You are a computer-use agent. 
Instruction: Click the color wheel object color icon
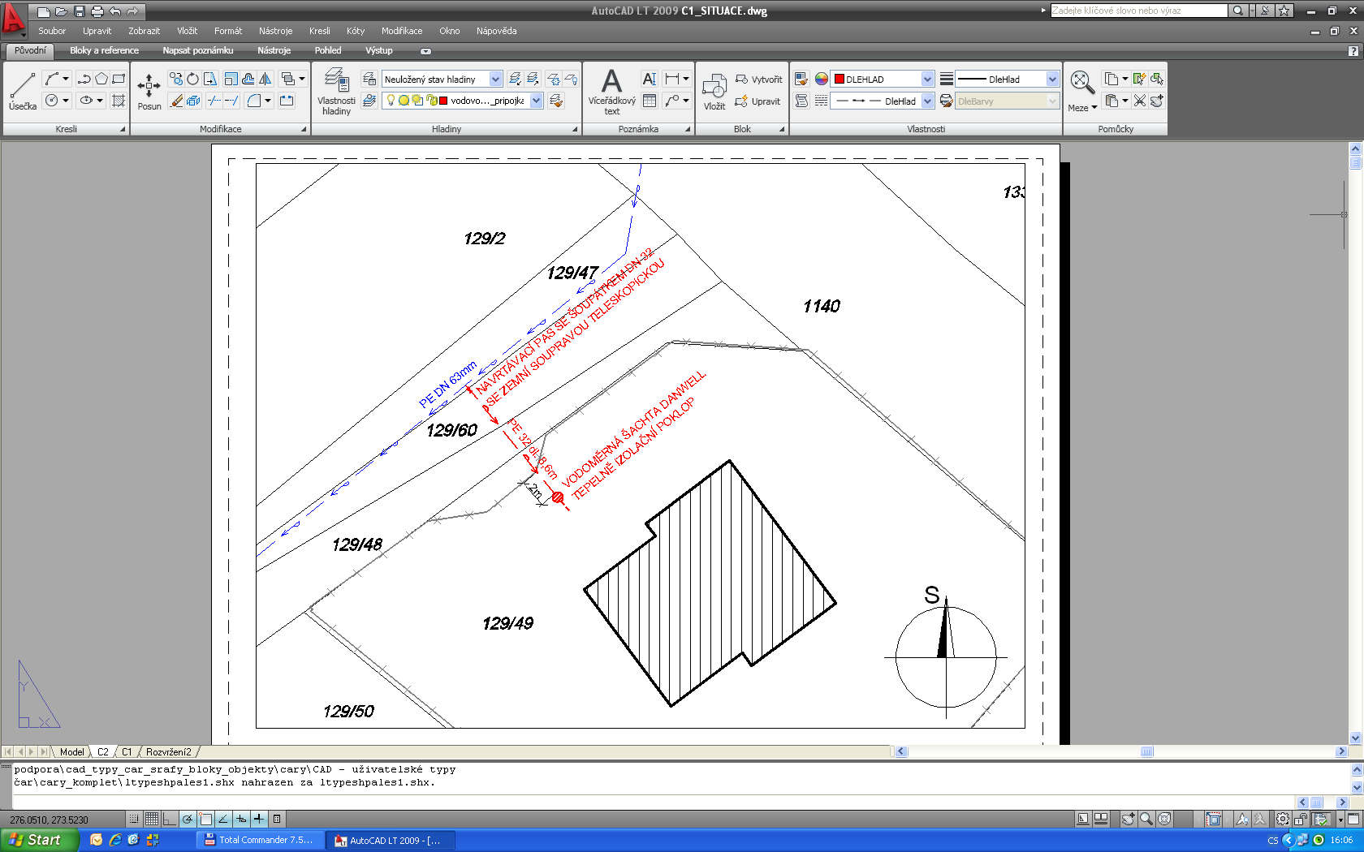(x=822, y=79)
